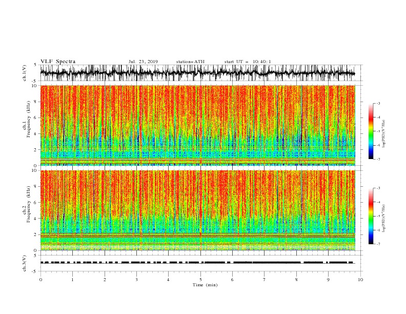Click the ch.1 spectrogram panel

click(x=197, y=125)
